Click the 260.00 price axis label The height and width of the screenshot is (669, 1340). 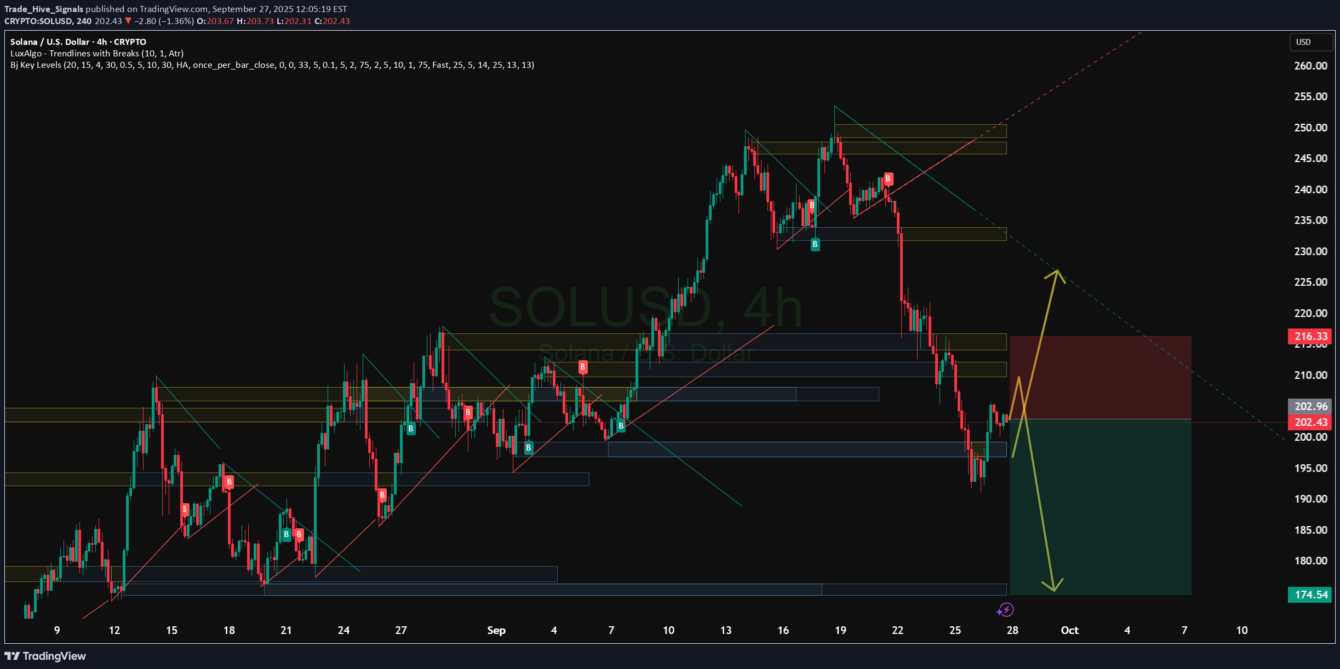tap(1310, 66)
